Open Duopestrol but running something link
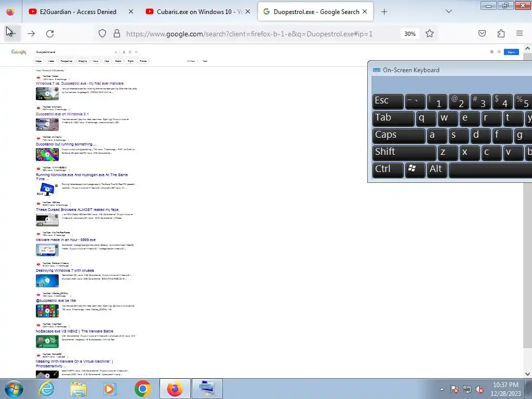 click(x=66, y=144)
